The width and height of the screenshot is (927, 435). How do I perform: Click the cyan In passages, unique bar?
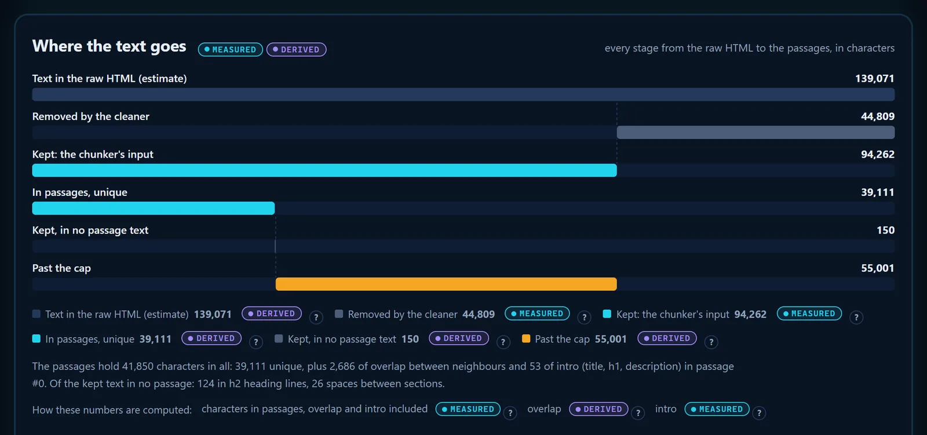click(x=154, y=209)
